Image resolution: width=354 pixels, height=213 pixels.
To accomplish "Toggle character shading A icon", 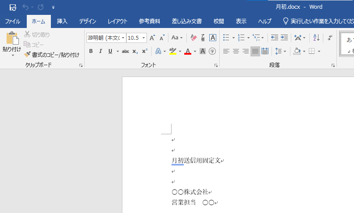I will 203,51.
